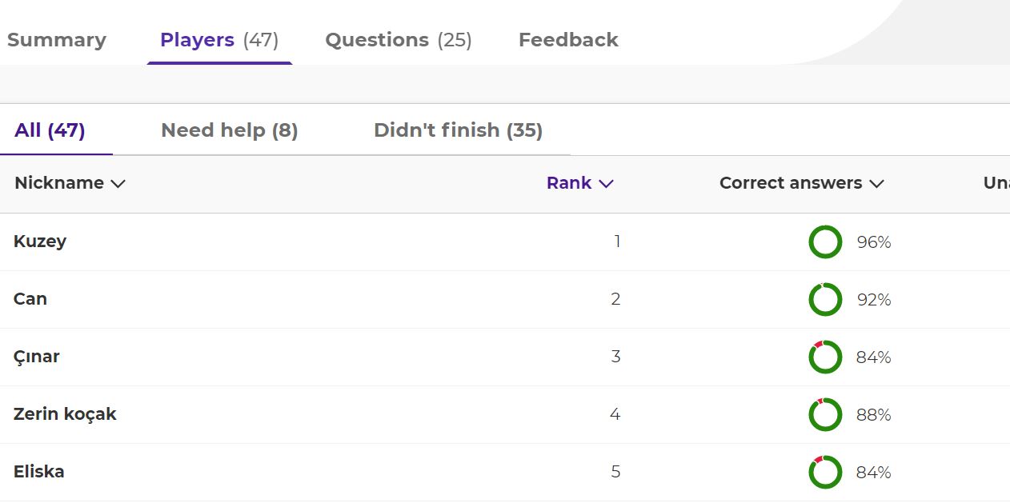The width and height of the screenshot is (1010, 503).
Task: Open the Questions (25) tab
Action: (398, 40)
